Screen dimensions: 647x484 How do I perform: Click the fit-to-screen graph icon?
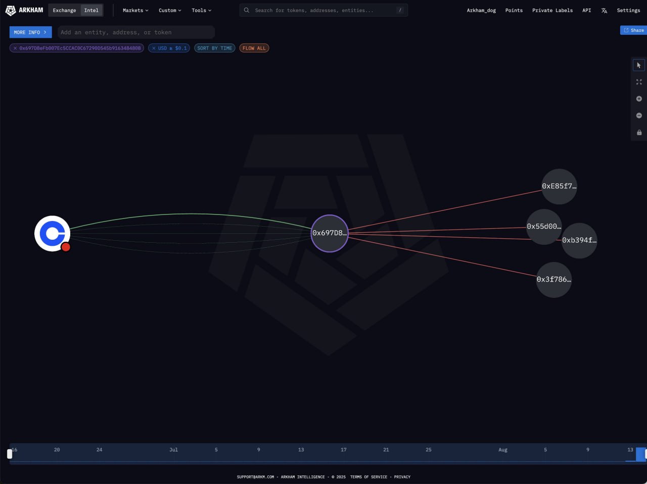coord(639,82)
